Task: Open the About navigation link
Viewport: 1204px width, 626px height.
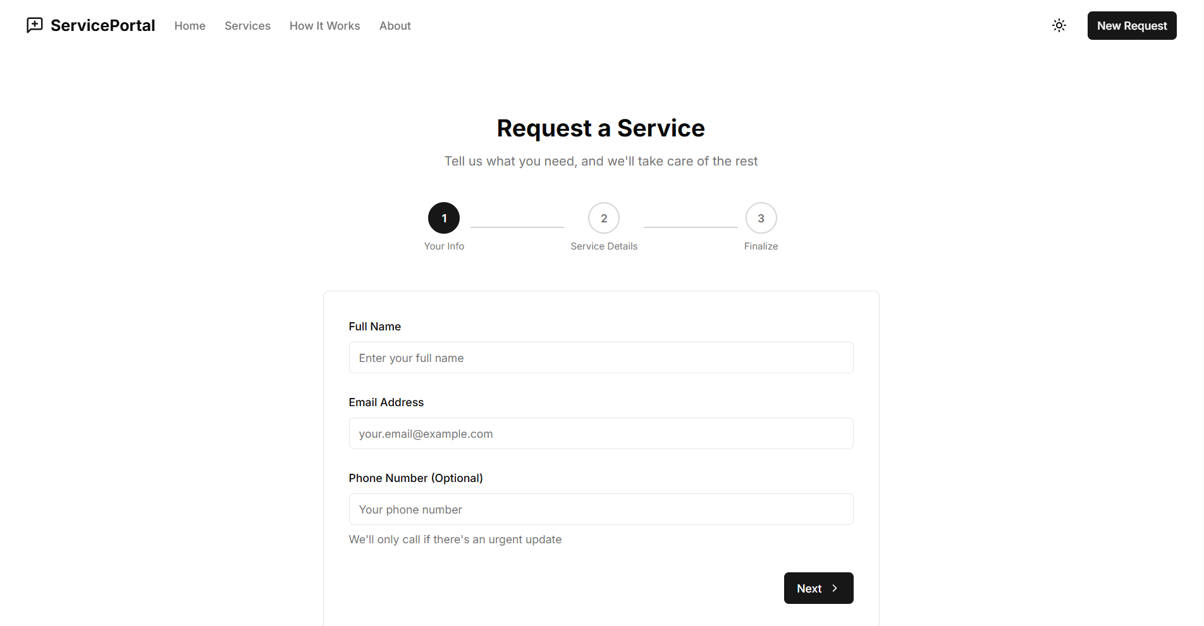Action: click(395, 26)
